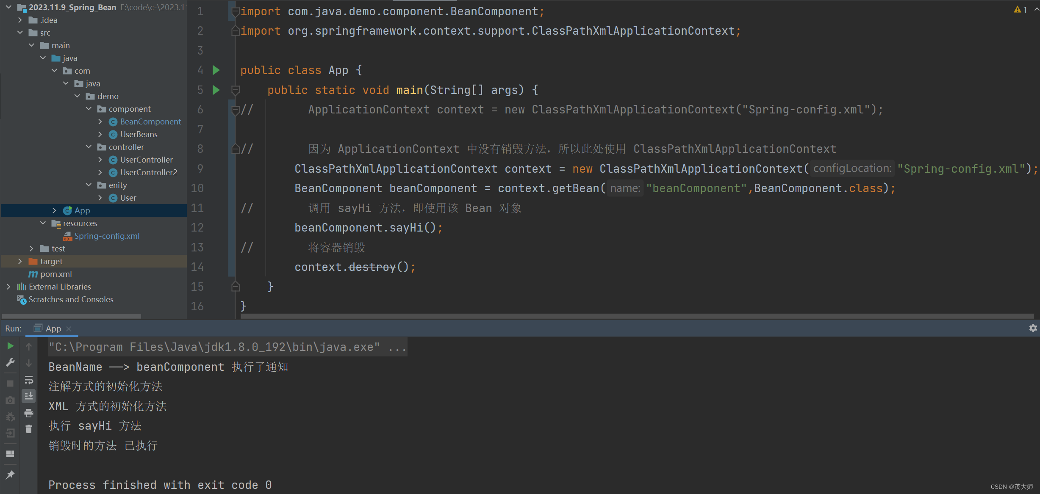Click "Process finished with exit code 0" text
The height and width of the screenshot is (494, 1040).
coord(160,485)
